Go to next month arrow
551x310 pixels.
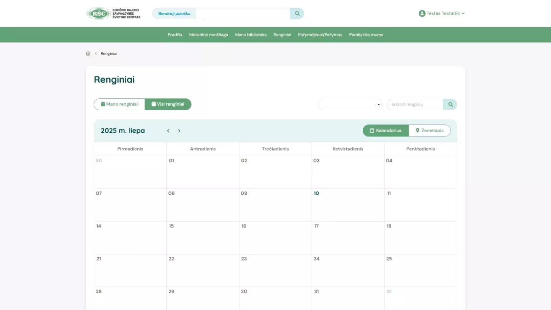tap(179, 131)
